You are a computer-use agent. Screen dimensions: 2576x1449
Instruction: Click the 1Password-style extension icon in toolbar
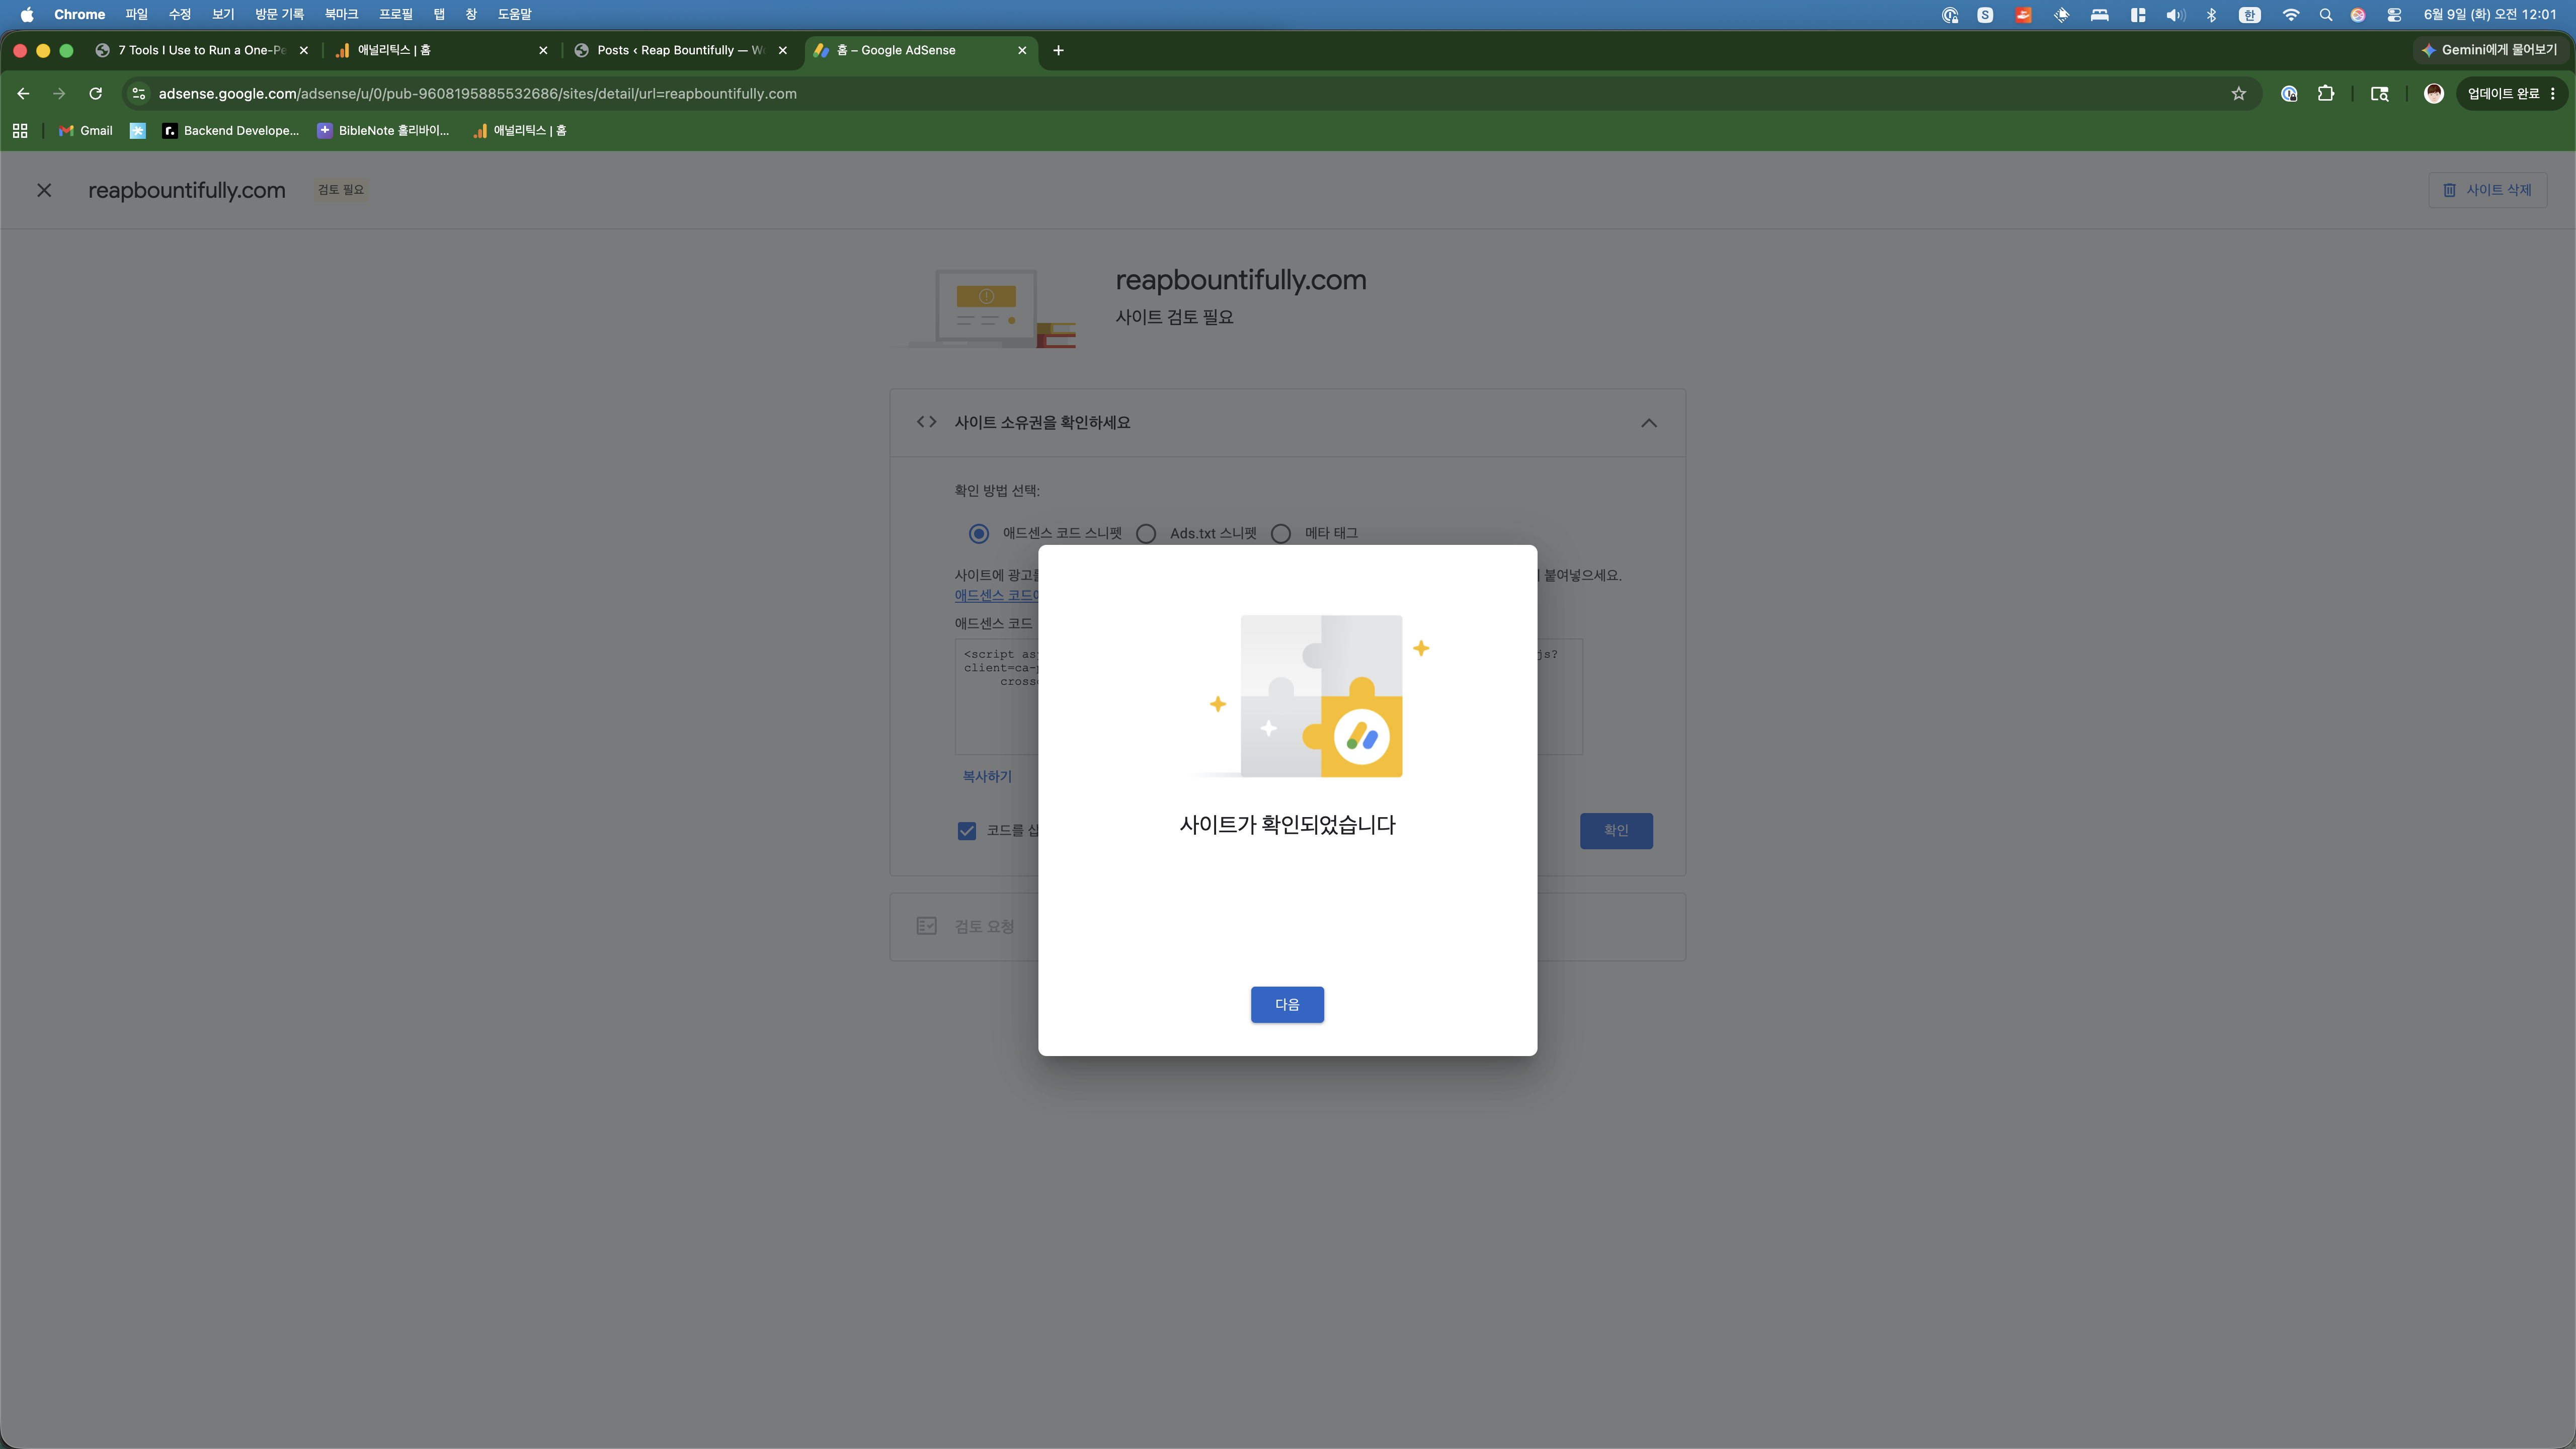[2288, 93]
